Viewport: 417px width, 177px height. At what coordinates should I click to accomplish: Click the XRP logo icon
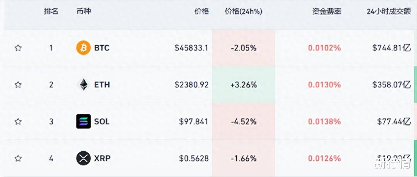[83, 158]
